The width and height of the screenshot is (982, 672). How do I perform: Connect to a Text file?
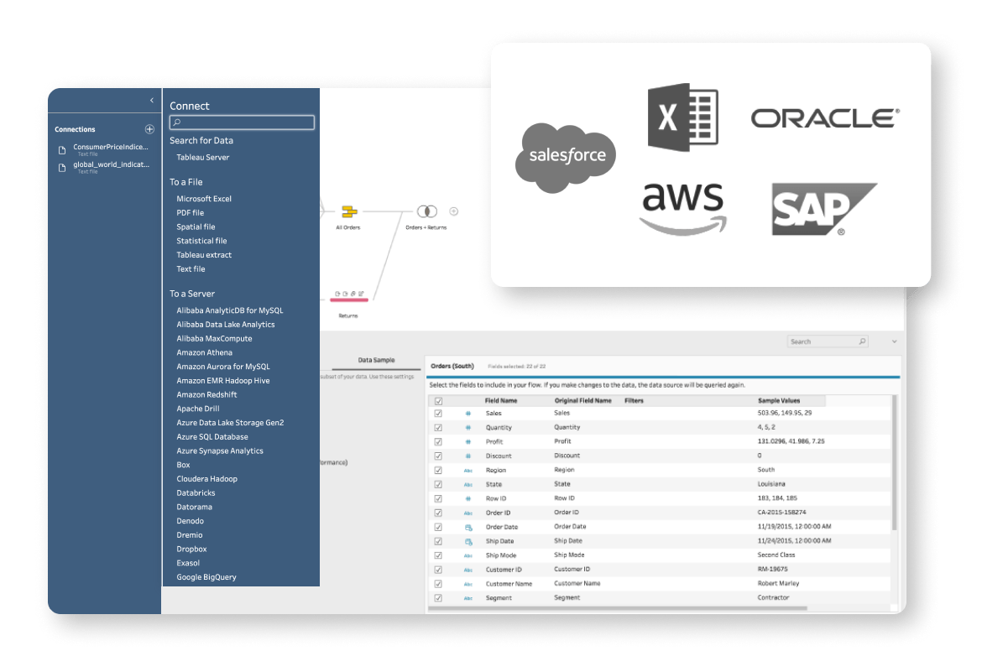click(x=191, y=268)
